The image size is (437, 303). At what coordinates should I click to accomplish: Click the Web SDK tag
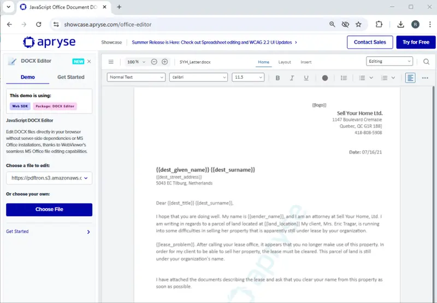pyautogui.click(x=20, y=106)
